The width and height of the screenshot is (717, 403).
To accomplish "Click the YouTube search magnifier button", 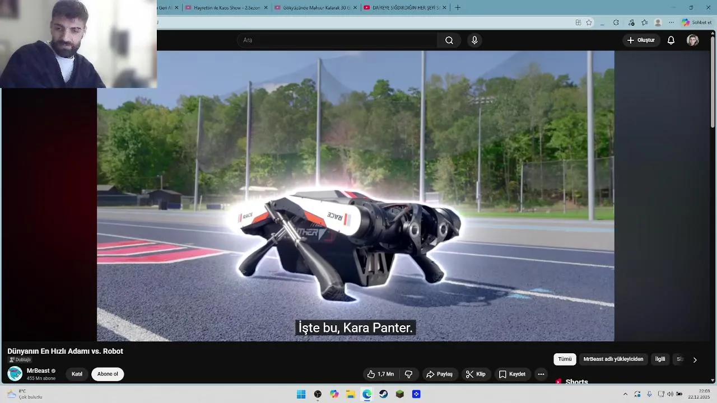I will pyautogui.click(x=449, y=40).
